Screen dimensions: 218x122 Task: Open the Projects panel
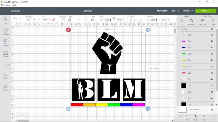[5, 43]
